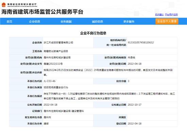Click the 市县级 agency level value
The image size is (187, 131).
coord(132,58)
